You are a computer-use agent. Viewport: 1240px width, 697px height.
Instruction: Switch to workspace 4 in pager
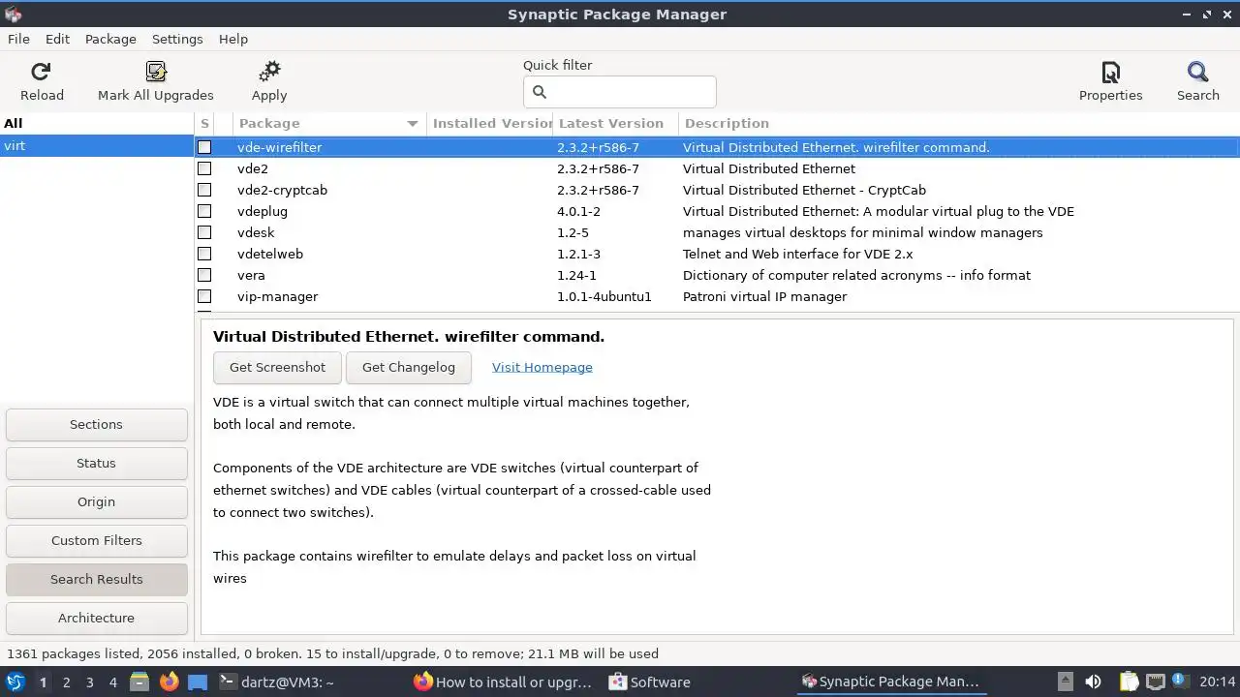[113, 682]
